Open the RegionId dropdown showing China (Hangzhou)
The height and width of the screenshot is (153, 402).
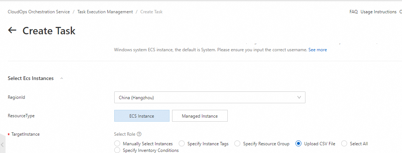(x=210, y=98)
